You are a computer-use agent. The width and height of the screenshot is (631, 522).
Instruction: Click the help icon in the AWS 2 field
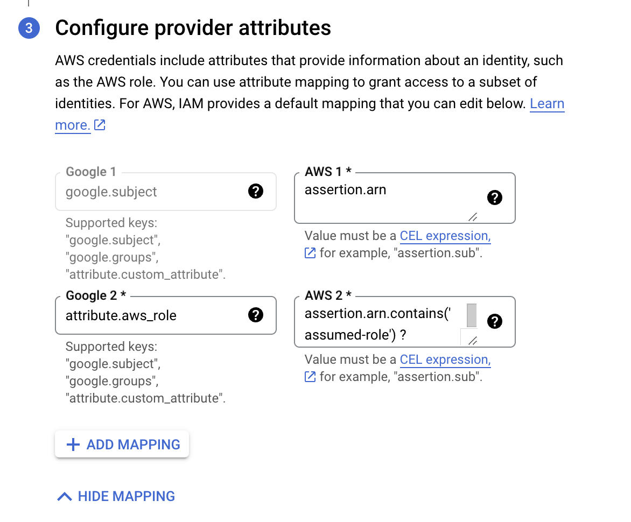494,321
